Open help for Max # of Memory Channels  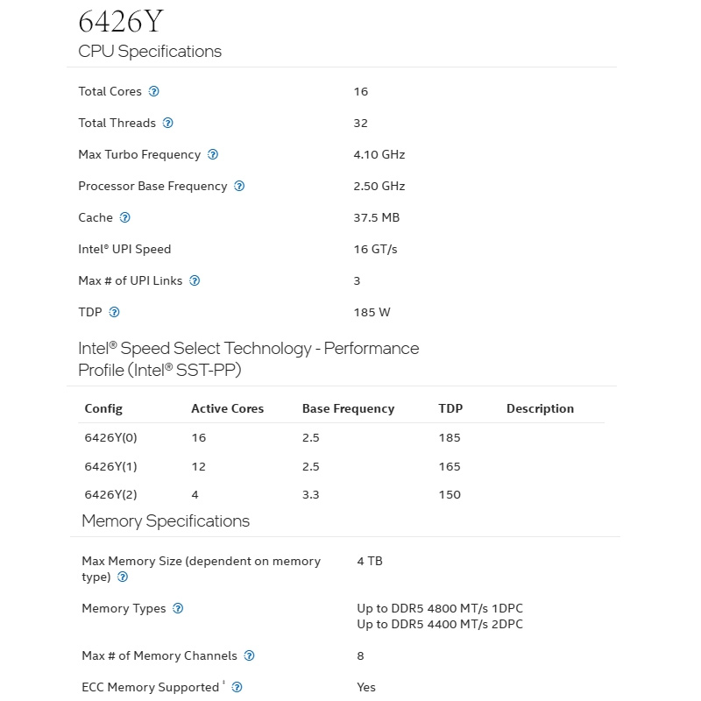click(x=249, y=655)
